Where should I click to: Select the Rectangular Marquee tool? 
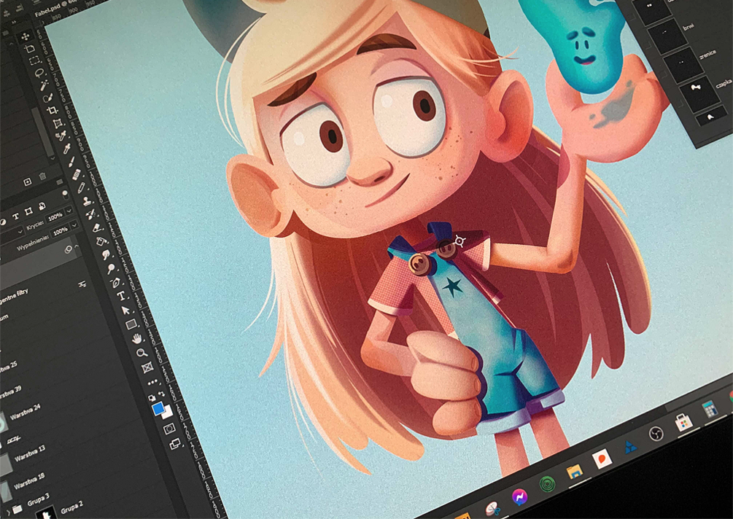pyautogui.click(x=34, y=61)
